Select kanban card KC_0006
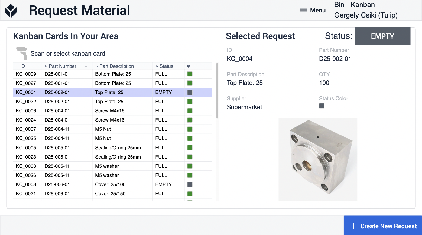The height and width of the screenshot is (235, 422). click(x=112, y=111)
